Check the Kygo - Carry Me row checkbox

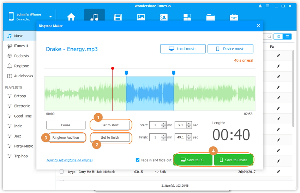tap(62, 172)
